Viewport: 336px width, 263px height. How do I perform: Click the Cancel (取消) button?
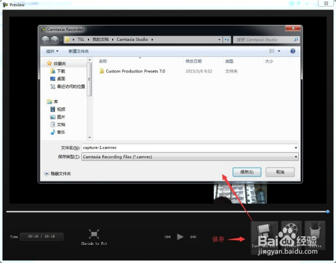[280, 172]
